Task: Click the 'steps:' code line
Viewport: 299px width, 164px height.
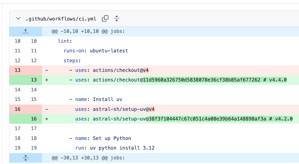Action: click(x=72, y=60)
